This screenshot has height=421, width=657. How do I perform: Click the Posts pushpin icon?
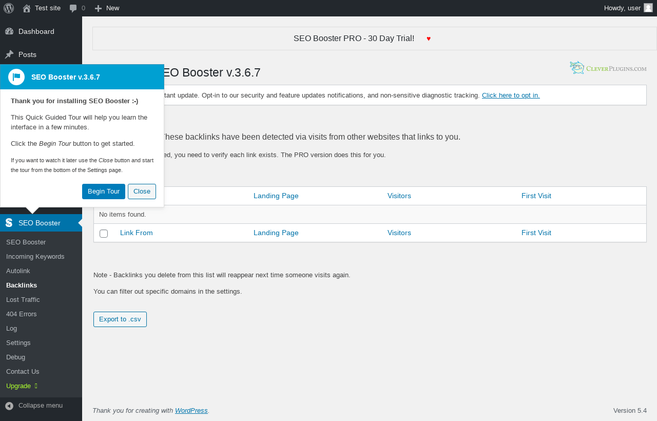pyautogui.click(x=9, y=54)
